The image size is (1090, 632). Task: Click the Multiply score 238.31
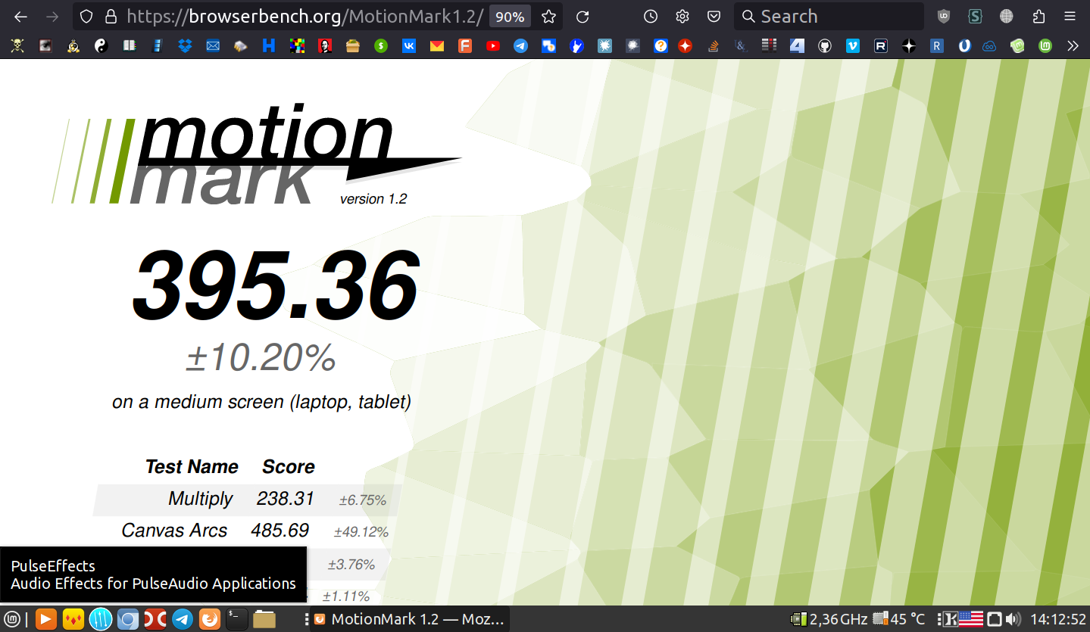coord(285,499)
